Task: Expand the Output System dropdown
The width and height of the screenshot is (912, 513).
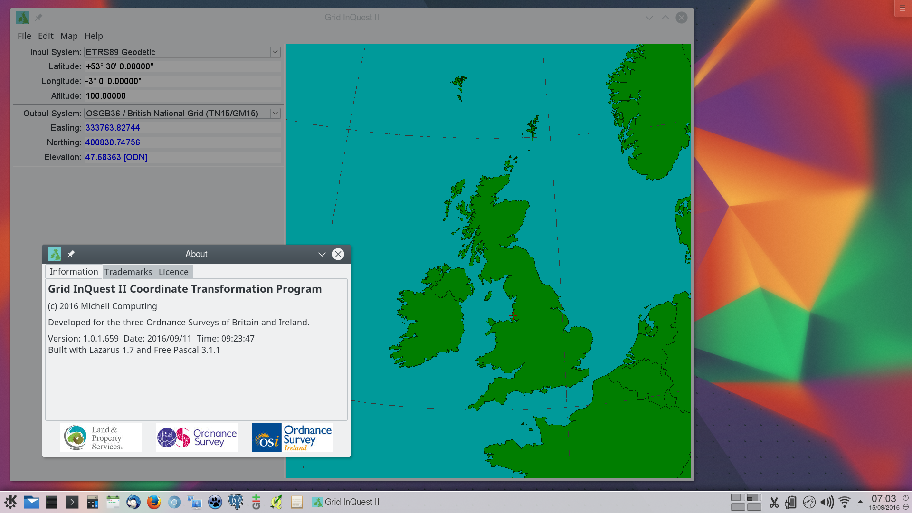Action: click(275, 114)
